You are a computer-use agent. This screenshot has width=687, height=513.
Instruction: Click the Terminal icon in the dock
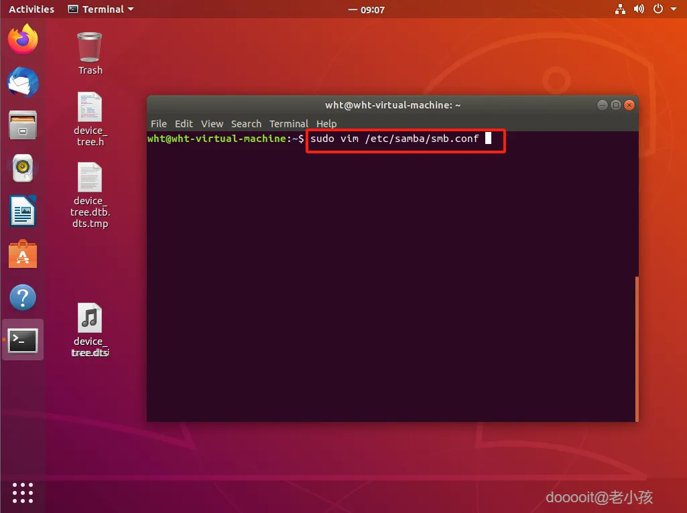[23, 340]
